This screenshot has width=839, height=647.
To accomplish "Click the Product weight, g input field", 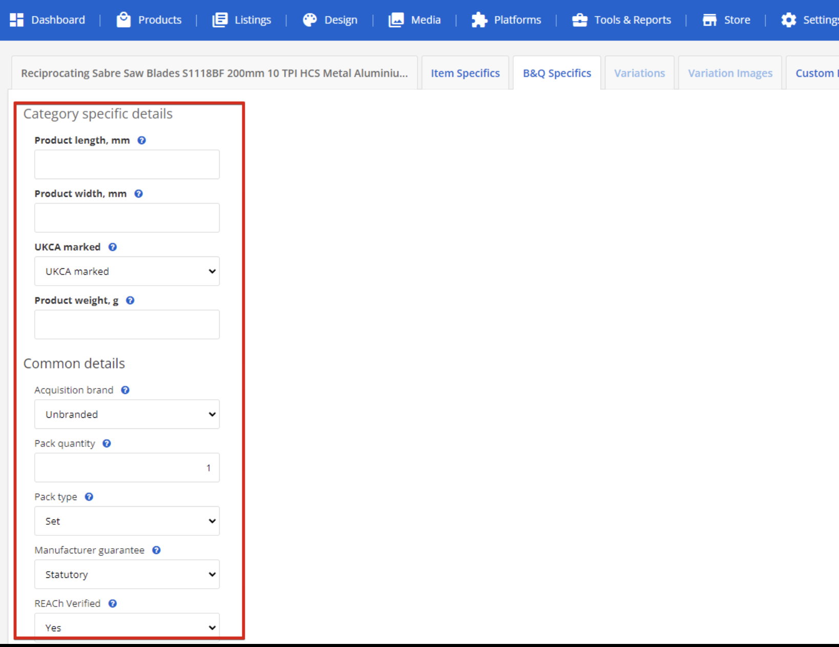I will pyautogui.click(x=127, y=325).
